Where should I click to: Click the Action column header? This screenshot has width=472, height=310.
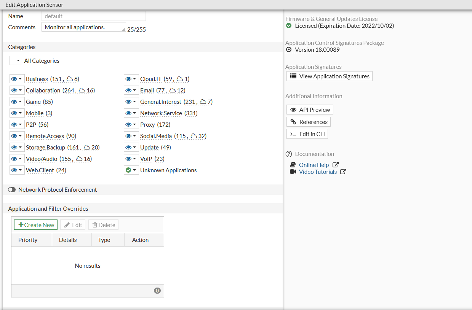140,240
